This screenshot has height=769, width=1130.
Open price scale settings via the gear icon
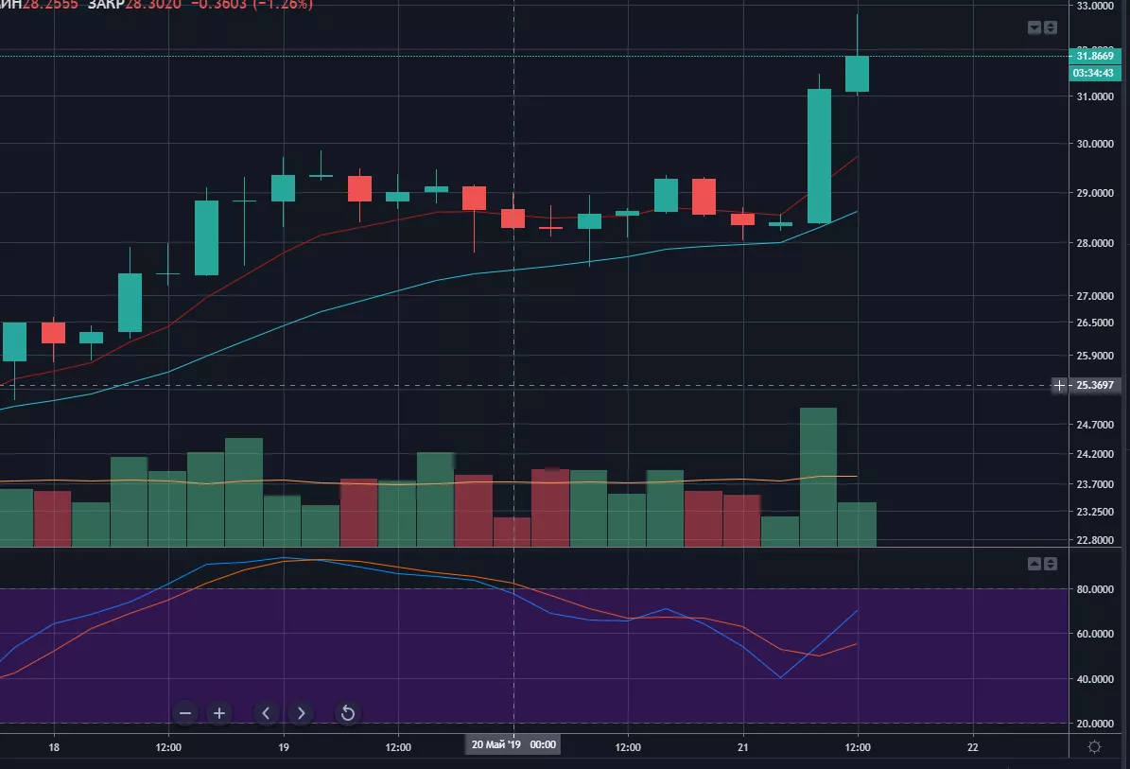point(1095,746)
